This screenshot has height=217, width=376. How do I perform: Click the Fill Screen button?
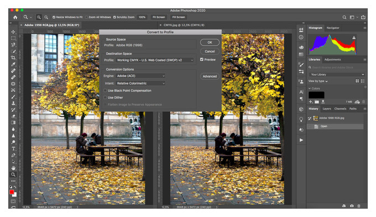pyautogui.click(x=179, y=17)
